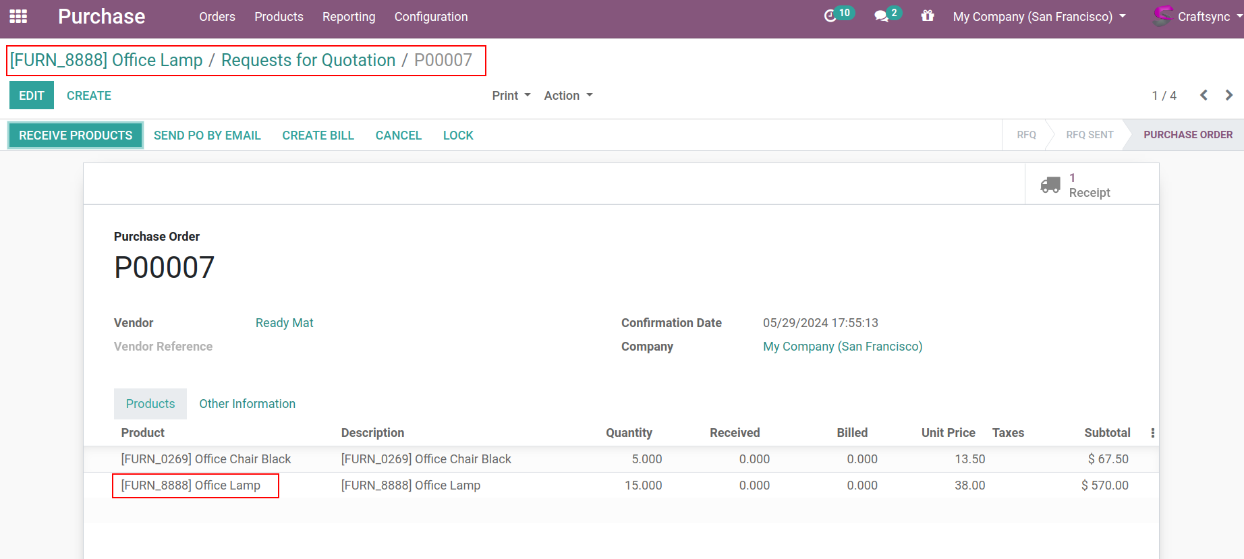1244x559 pixels.
Task: Switch to the Other Information tab
Action: 247,404
